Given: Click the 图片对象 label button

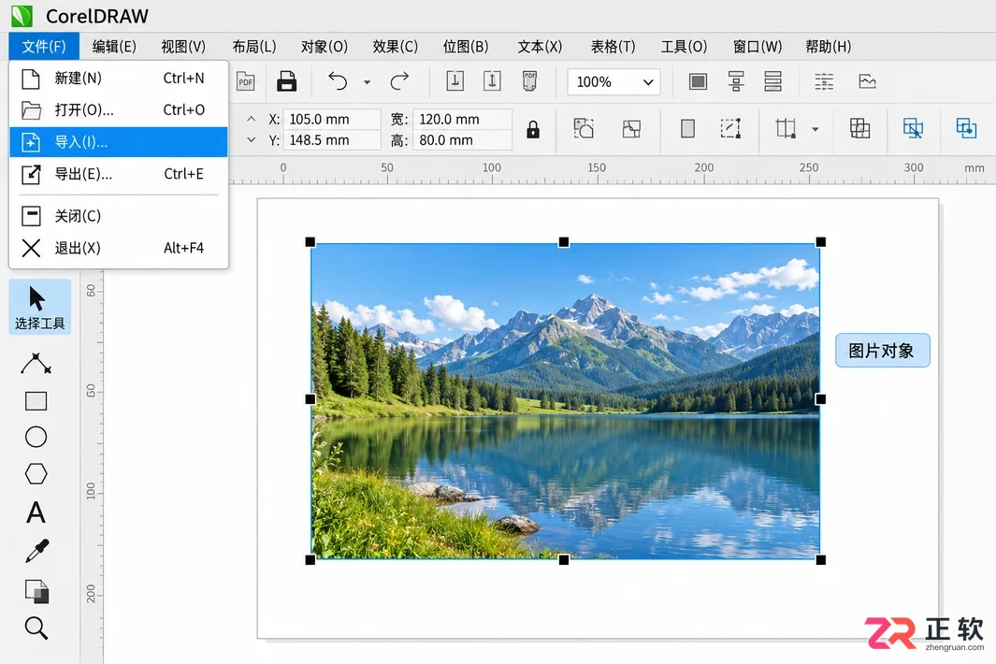Looking at the screenshot, I should click(x=882, y=350).
